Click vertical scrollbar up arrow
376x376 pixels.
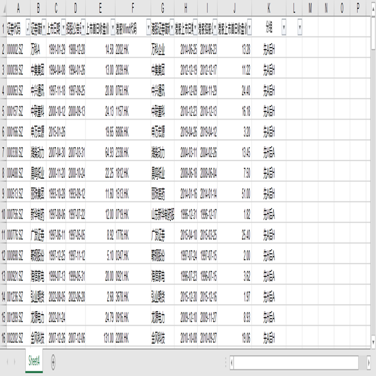pos(373,9)
